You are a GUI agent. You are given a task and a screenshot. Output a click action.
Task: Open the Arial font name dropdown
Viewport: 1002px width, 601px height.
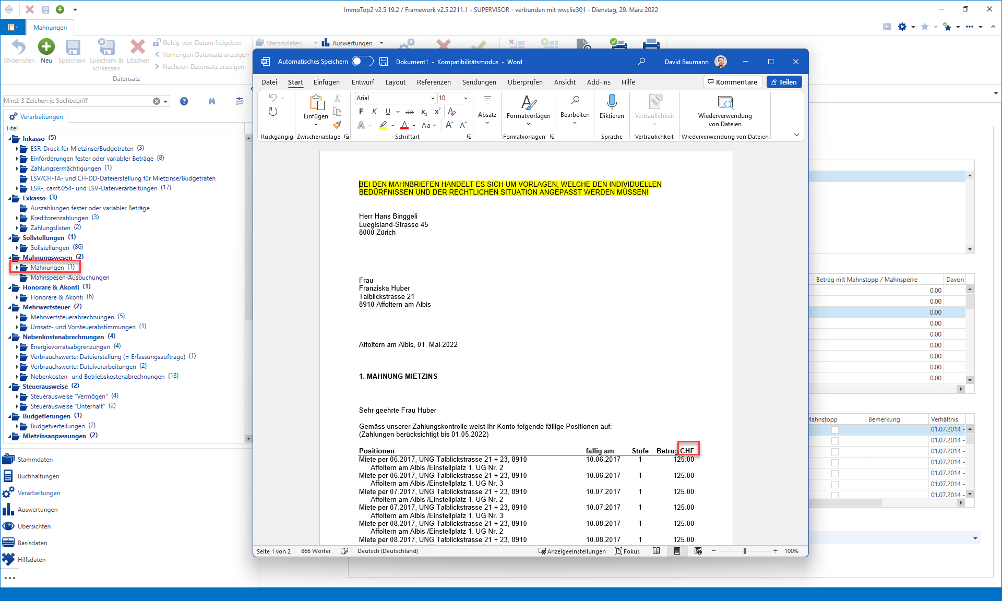pyautogui.click(x=433, y=98)
